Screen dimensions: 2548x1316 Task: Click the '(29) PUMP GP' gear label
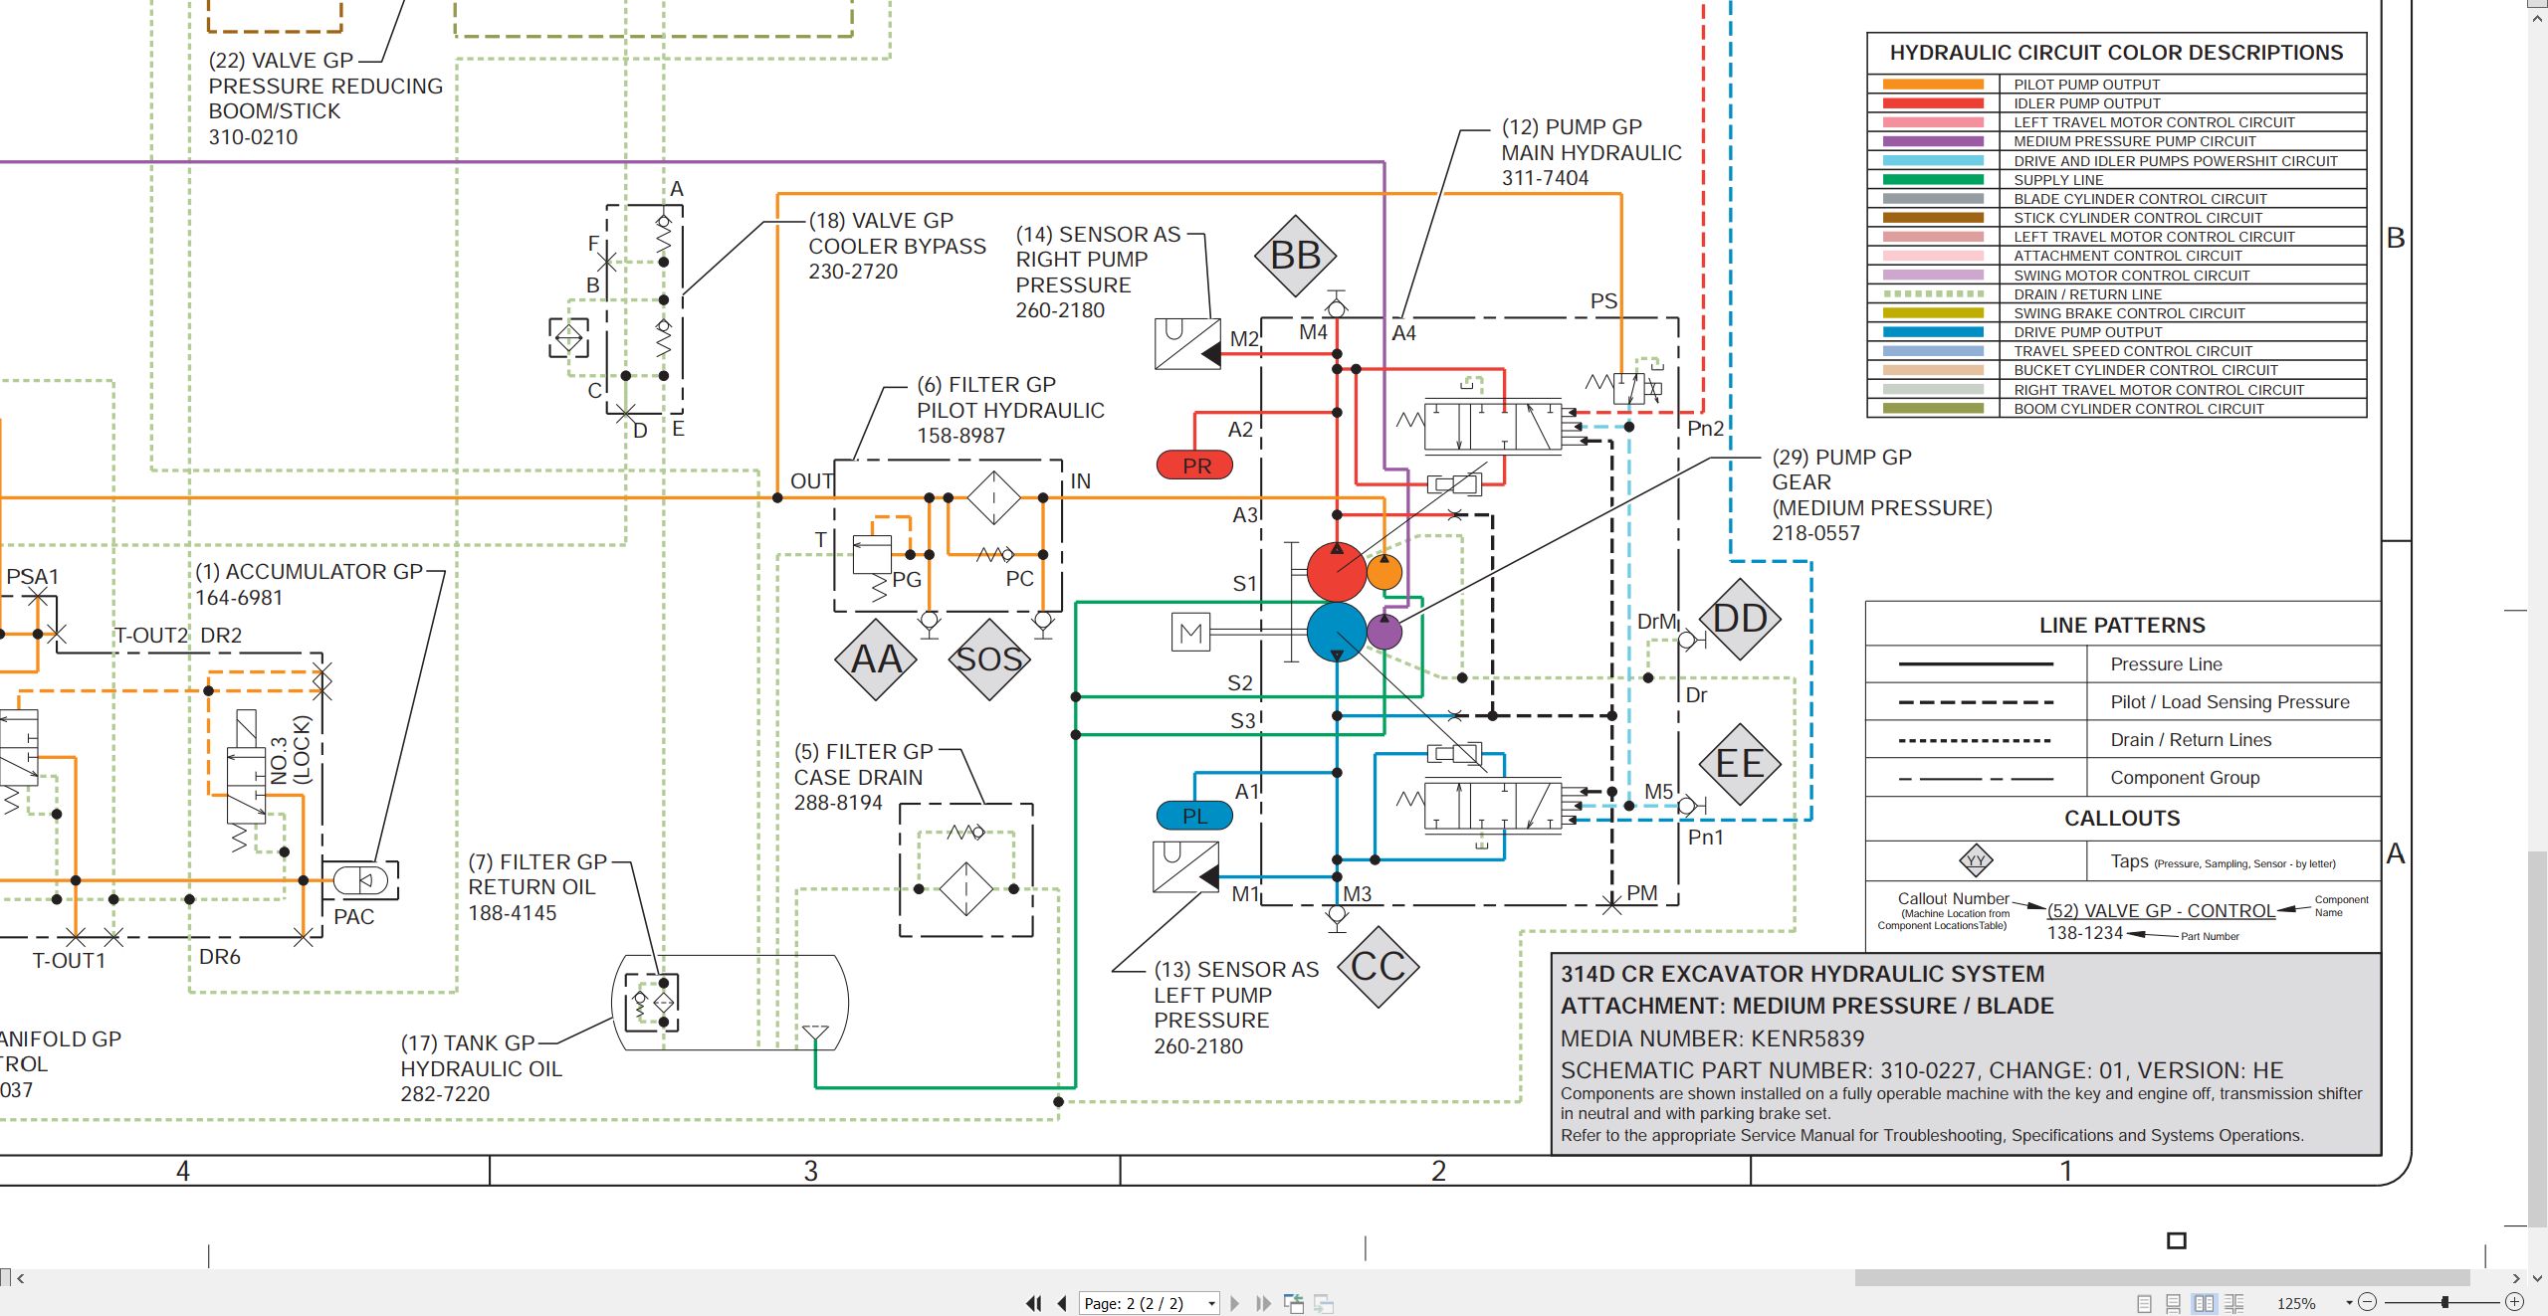pyautogui.click(x=1841, y=458)
